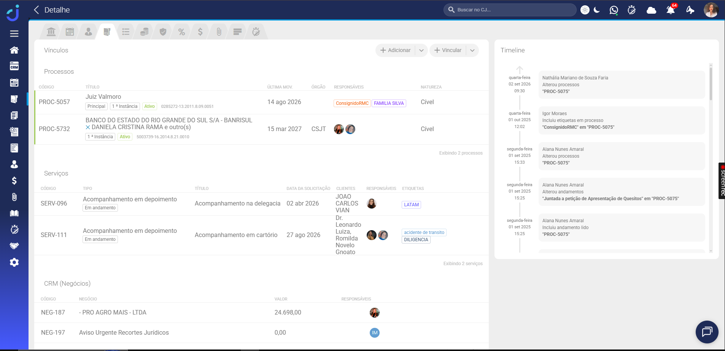Image resolution: width=725 pixels, height=351 pixels.
Task: Open CRM from the left sidebar
Action: 14,66
